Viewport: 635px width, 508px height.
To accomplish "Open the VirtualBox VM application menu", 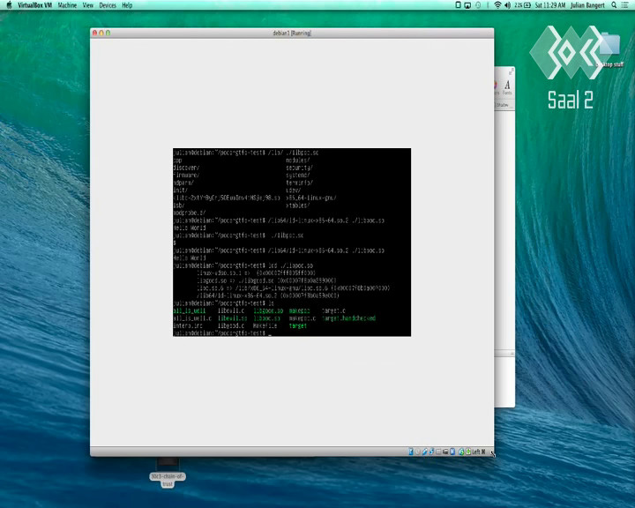I will point(34,5).
